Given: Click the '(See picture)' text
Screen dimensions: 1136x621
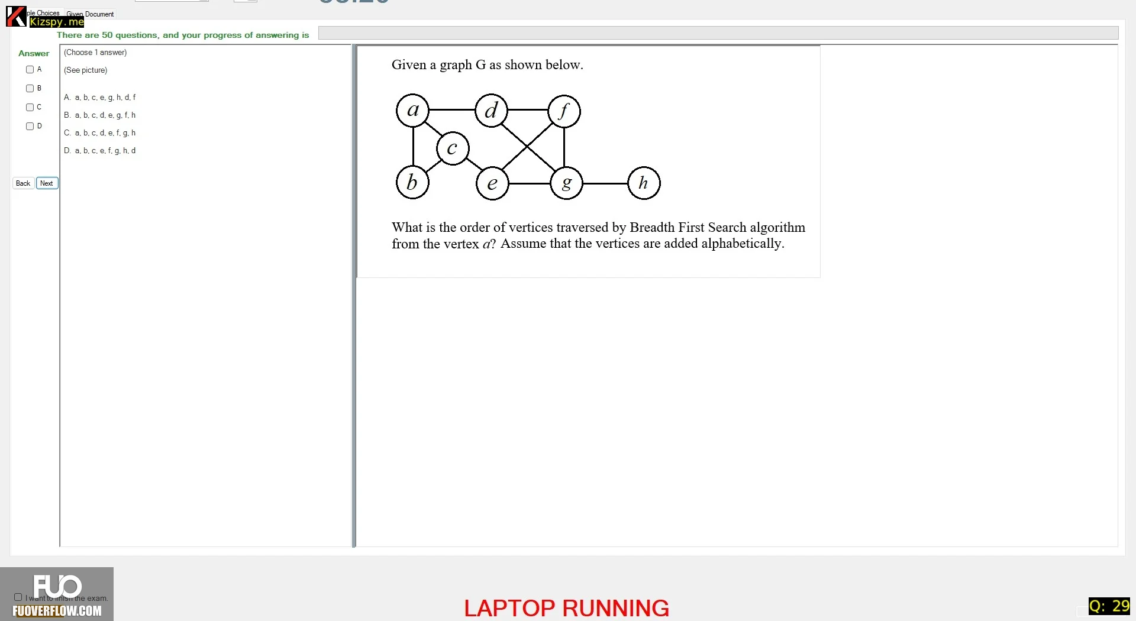Looking at the screenshot, I should (x=86, y=70).
